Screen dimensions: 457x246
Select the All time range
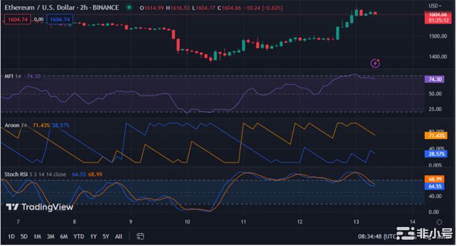pyautogui.click(x=119, y=236)
